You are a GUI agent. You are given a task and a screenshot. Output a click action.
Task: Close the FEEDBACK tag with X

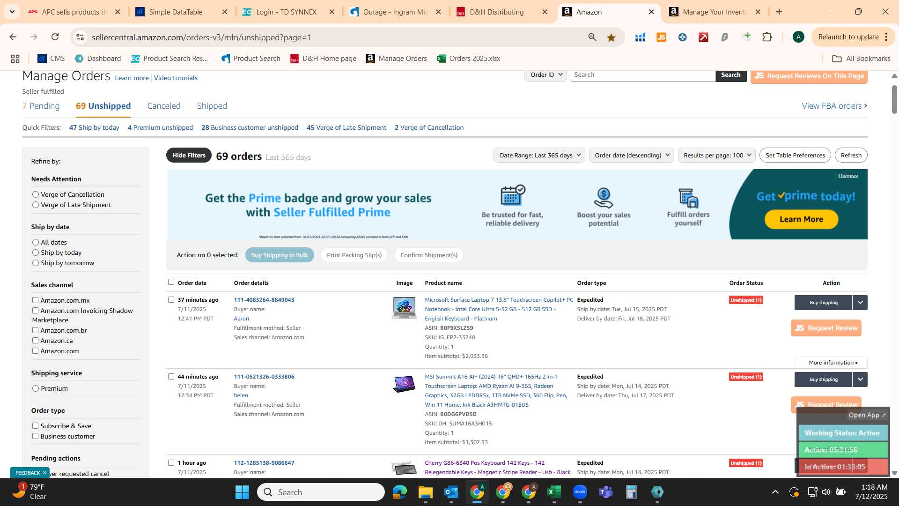click(x=44, y=472)
